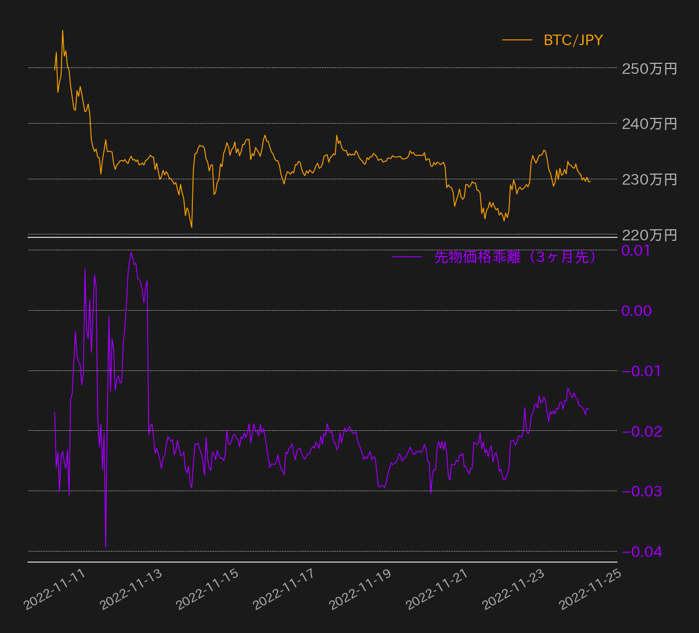Click the purple futures legend line swatch

(x=406, y=257)
